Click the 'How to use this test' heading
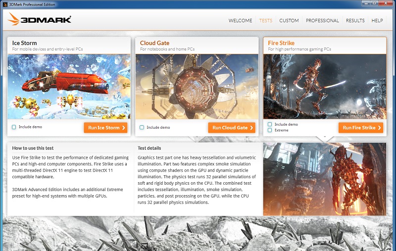 click(33, 148)
